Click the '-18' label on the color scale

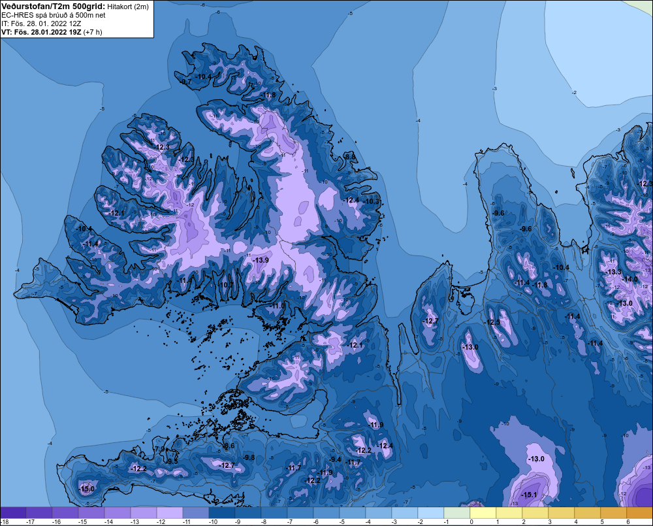click(4, 522)
